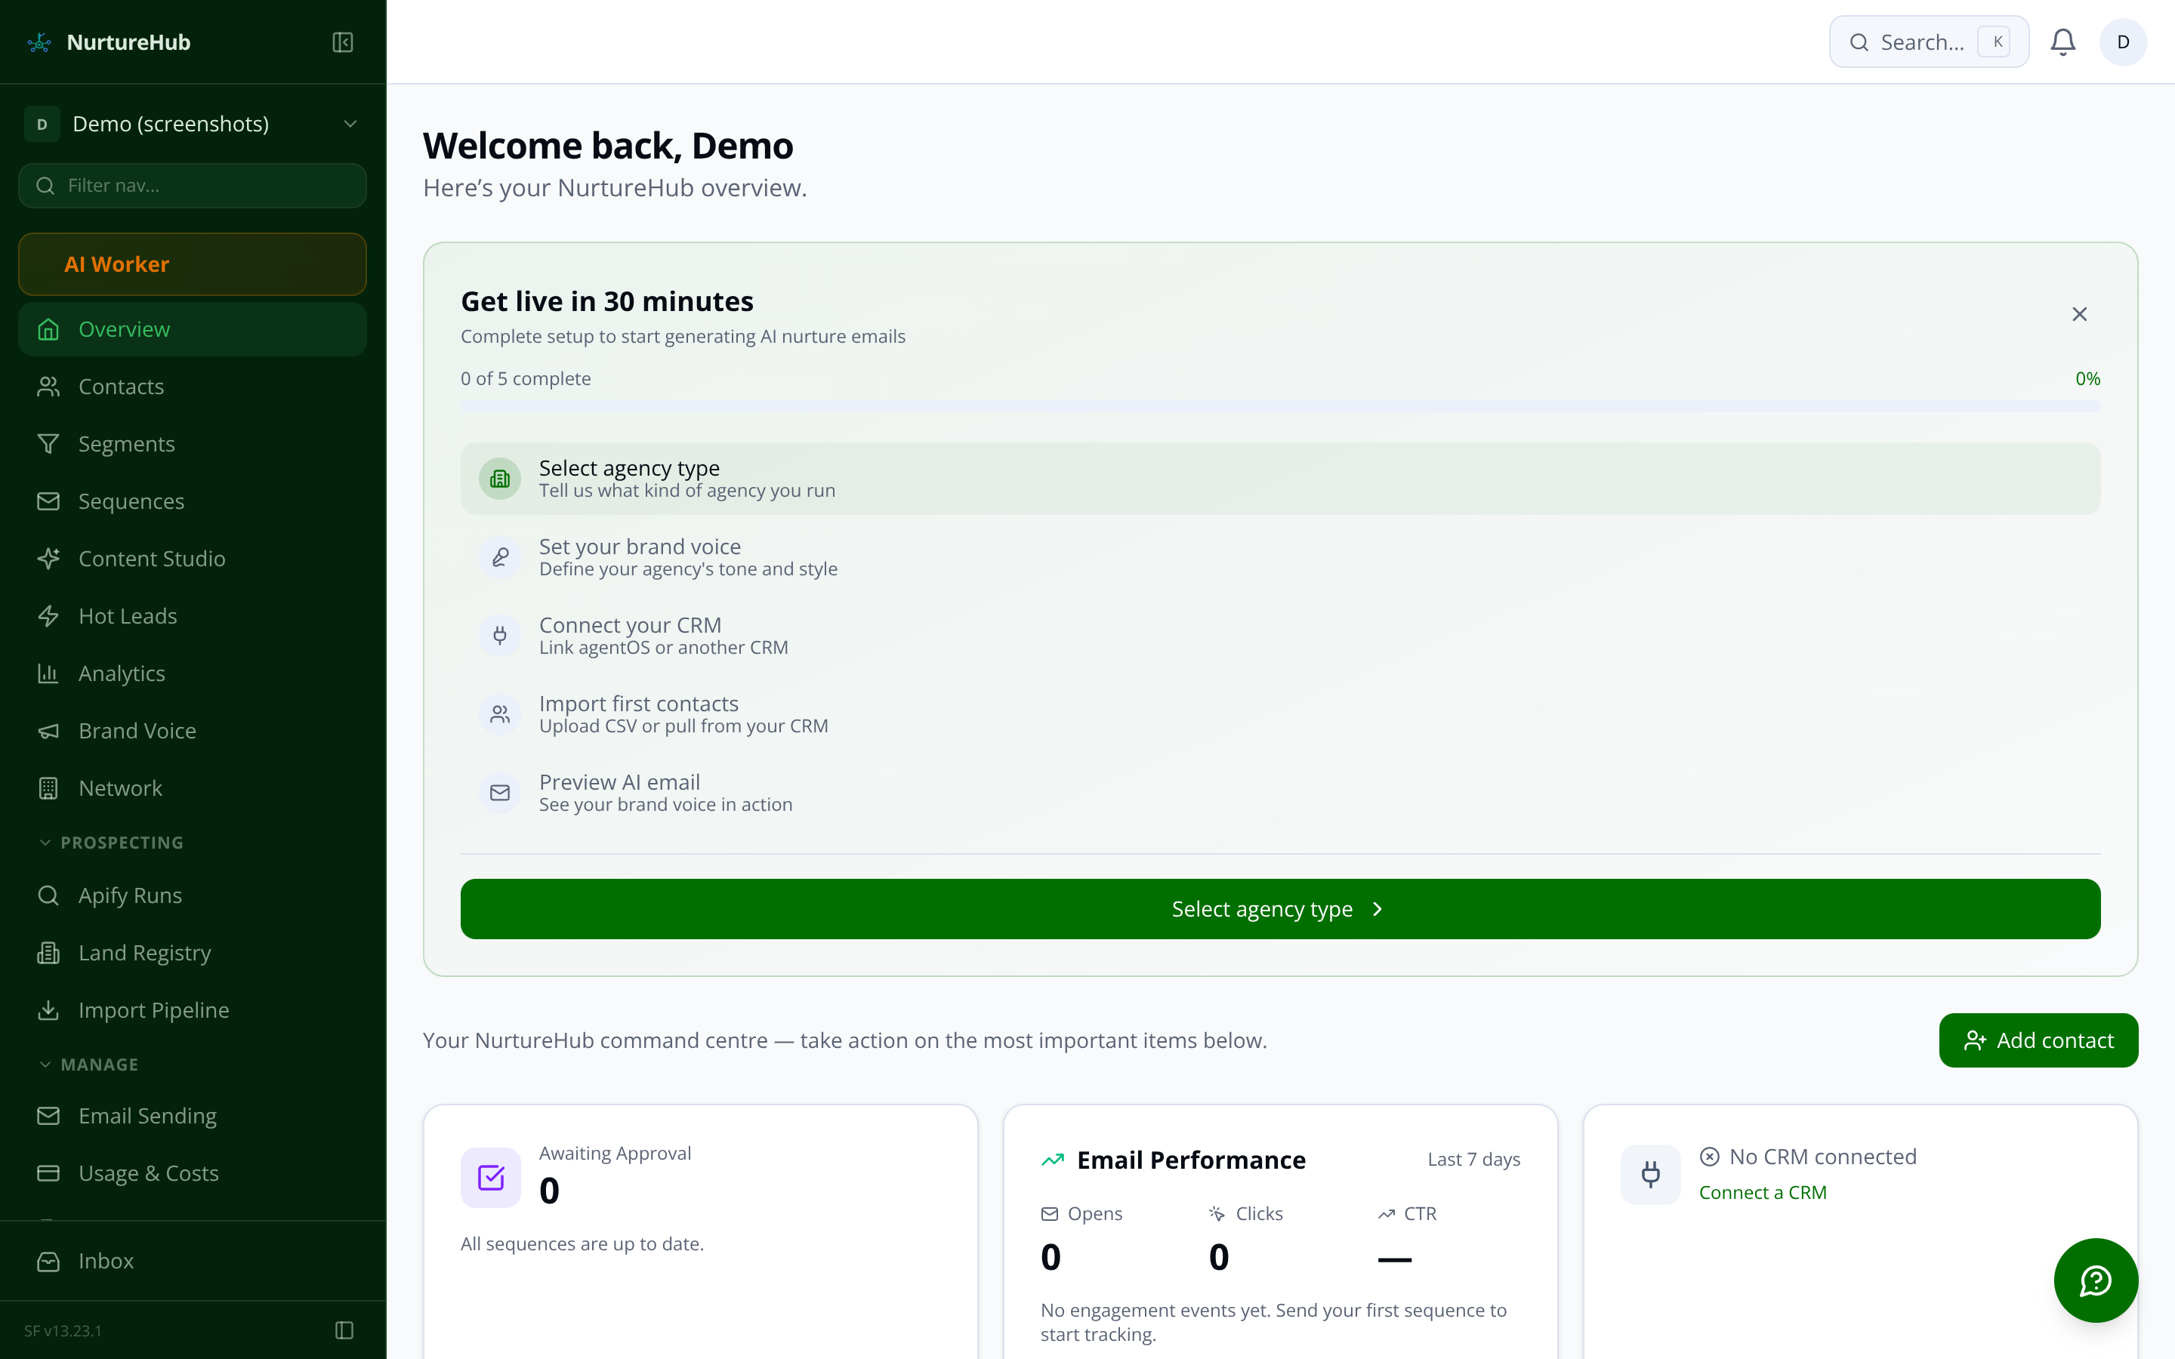Follow the 'Connect a CRM' link
Screen dimensions: 2175x1359
coord(1763,1193)
